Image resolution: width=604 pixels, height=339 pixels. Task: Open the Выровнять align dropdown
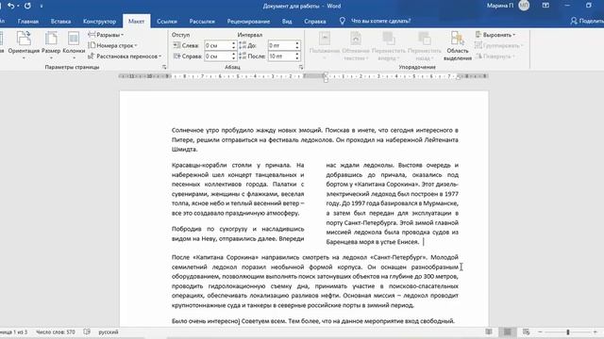tap(495, 35)
